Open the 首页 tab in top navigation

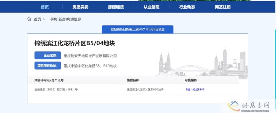click(45, 7)
